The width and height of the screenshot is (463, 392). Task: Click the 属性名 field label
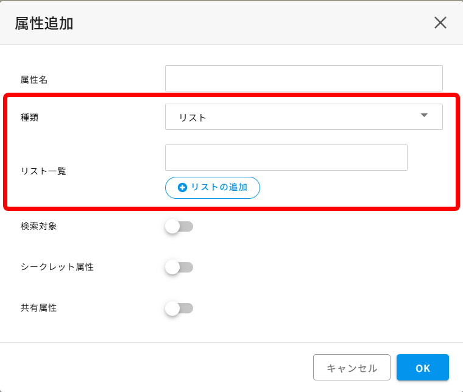click(x=34, y=80)
